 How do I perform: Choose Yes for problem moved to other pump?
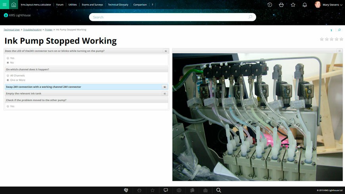coord(8,106)
